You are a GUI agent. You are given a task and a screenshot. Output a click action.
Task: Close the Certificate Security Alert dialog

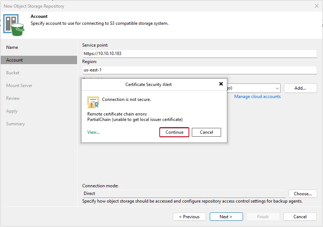pos(221,84)
